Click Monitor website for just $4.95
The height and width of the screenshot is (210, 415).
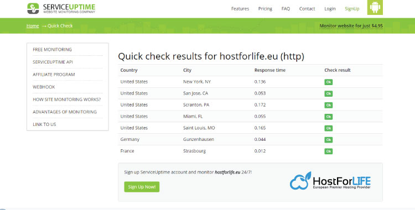pyautogui.click(x=351, y=25)
